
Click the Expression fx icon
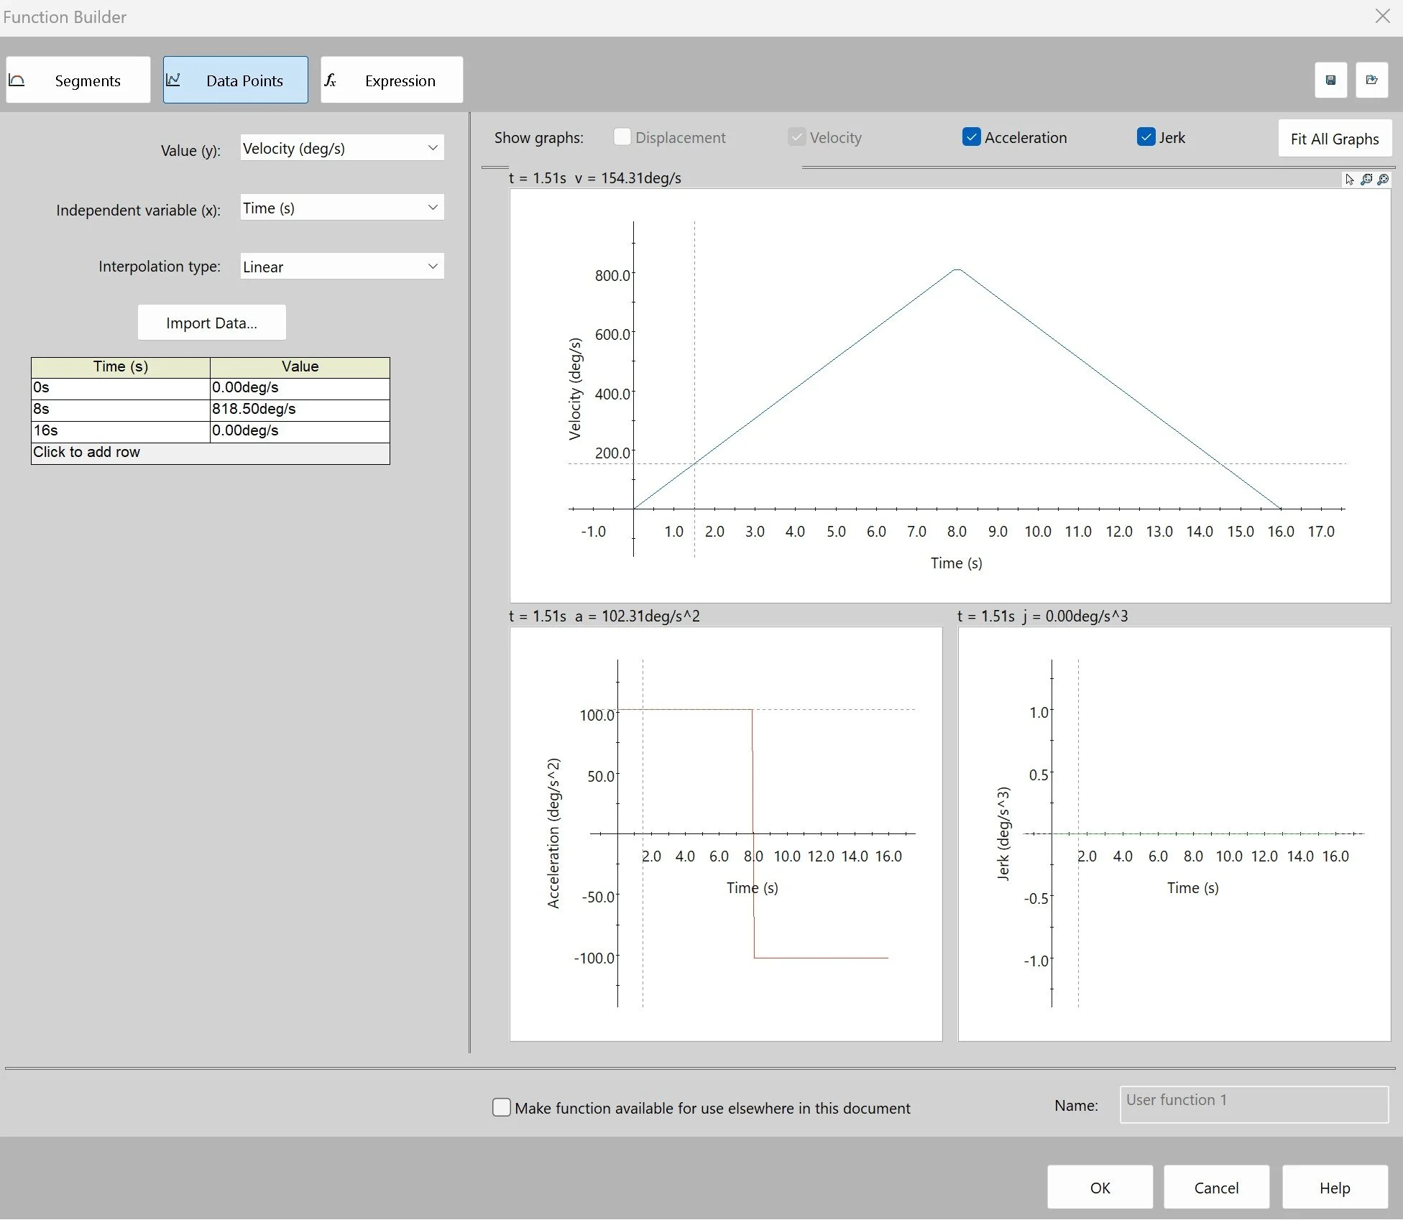[330, 80]
